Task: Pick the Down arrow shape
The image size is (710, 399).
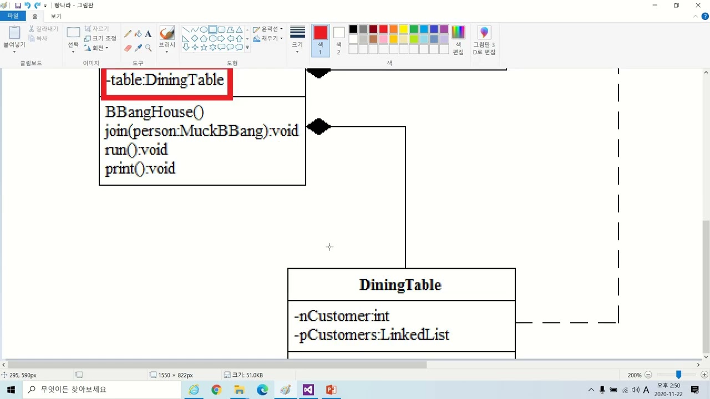Action: pos(186,48)
